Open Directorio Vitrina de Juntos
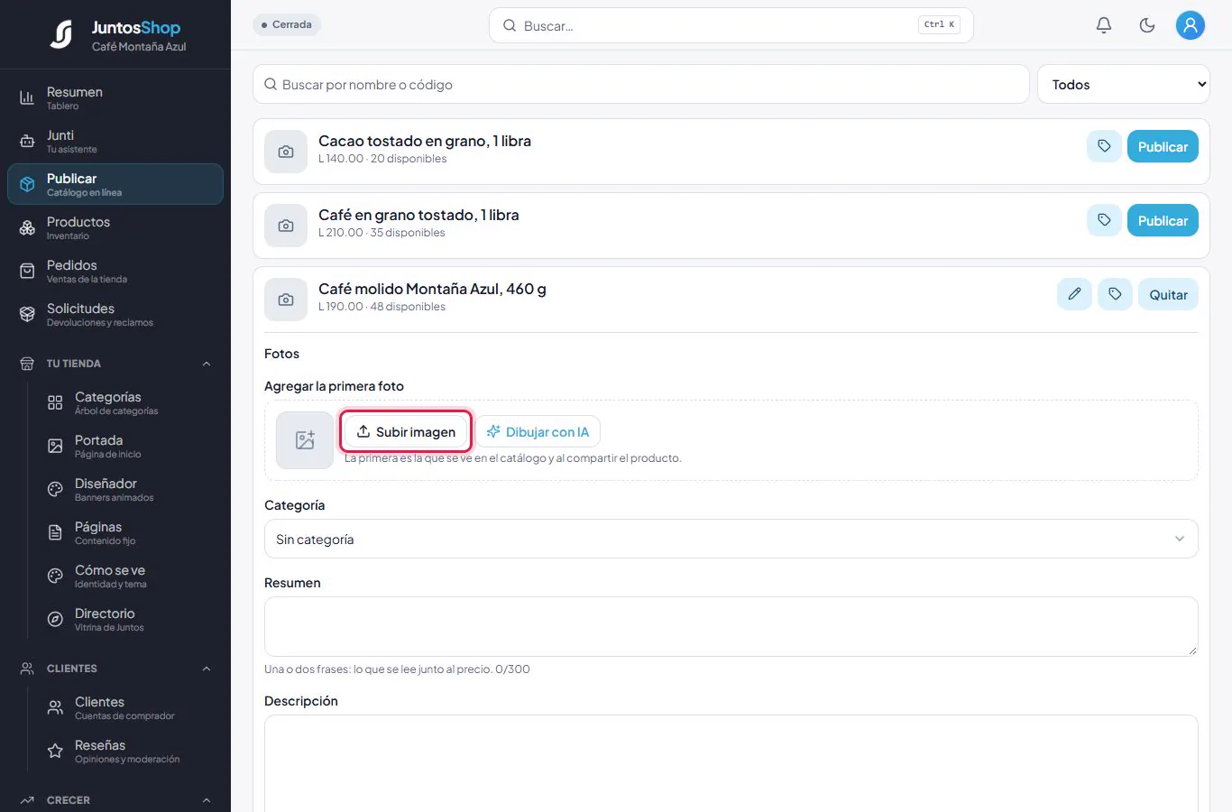 pyautogui.click(x=129, y=619)
